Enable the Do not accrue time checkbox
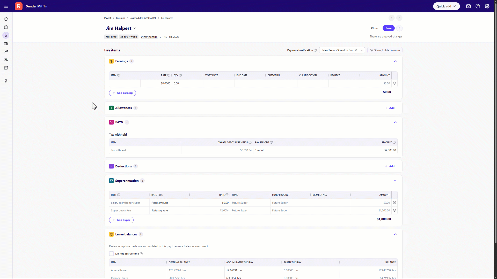The height and width of the screenshot is (279, 497). [111, 254]
